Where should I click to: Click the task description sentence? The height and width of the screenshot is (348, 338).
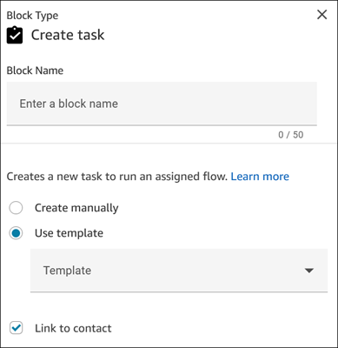(117, 177)
